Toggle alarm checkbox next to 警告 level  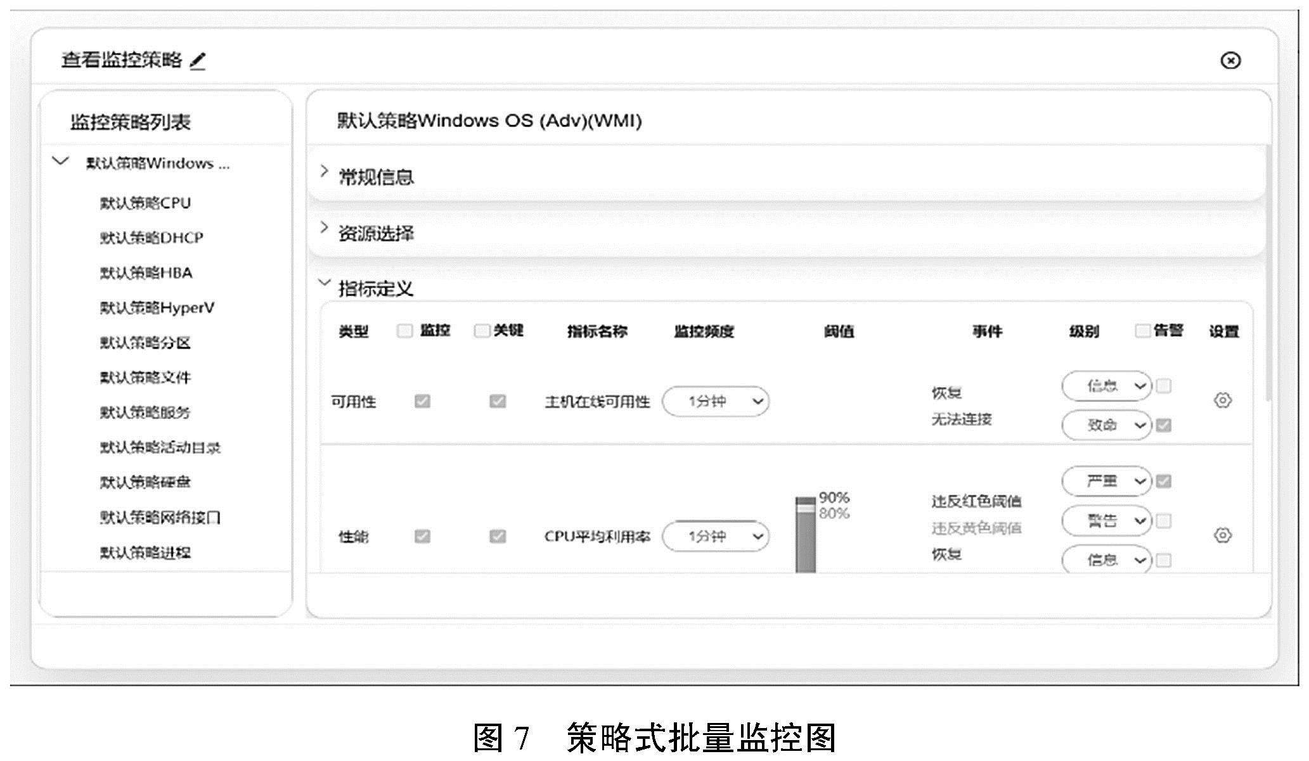coord(1164,521)
